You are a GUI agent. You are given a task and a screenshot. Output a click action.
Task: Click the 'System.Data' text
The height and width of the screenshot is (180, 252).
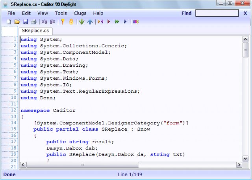58,59
